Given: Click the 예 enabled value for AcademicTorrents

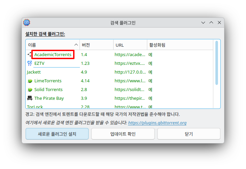Looking at the screenshot, I should tap(150, 55).
